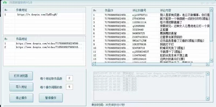Click the 每个地址取作品数 label
This screenshot has width=216, height=107.
click(51, 79)
